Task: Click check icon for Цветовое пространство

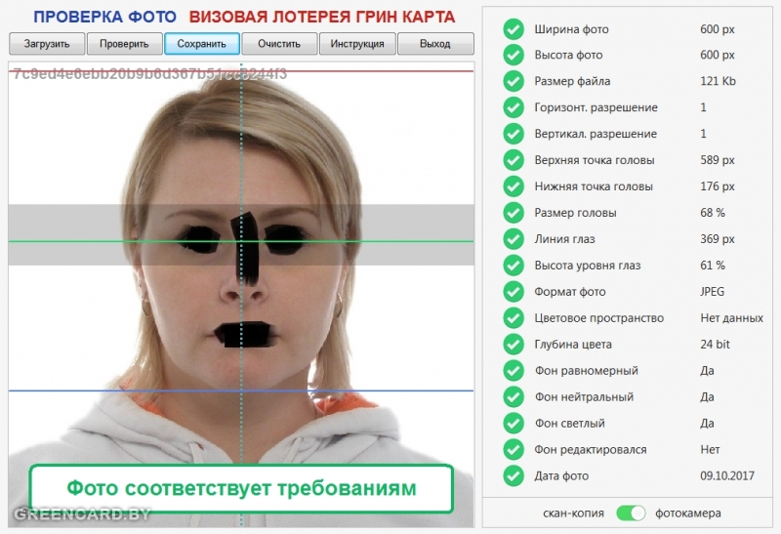Action: point(514,318)
